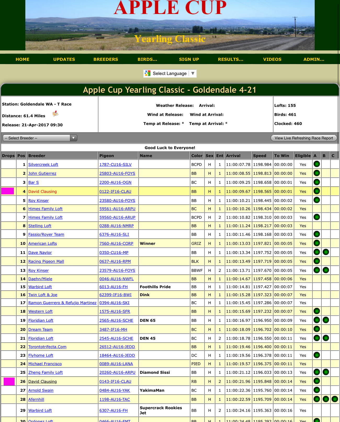
Task: Expand the BIRDS... menu
Action: 147,59
